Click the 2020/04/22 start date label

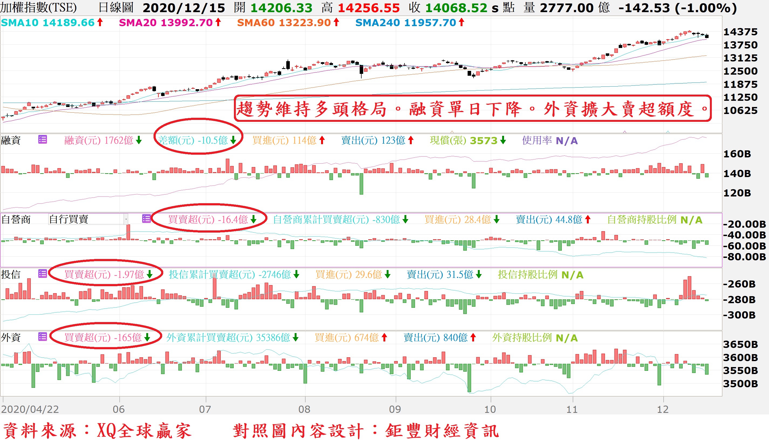point(30,409)
